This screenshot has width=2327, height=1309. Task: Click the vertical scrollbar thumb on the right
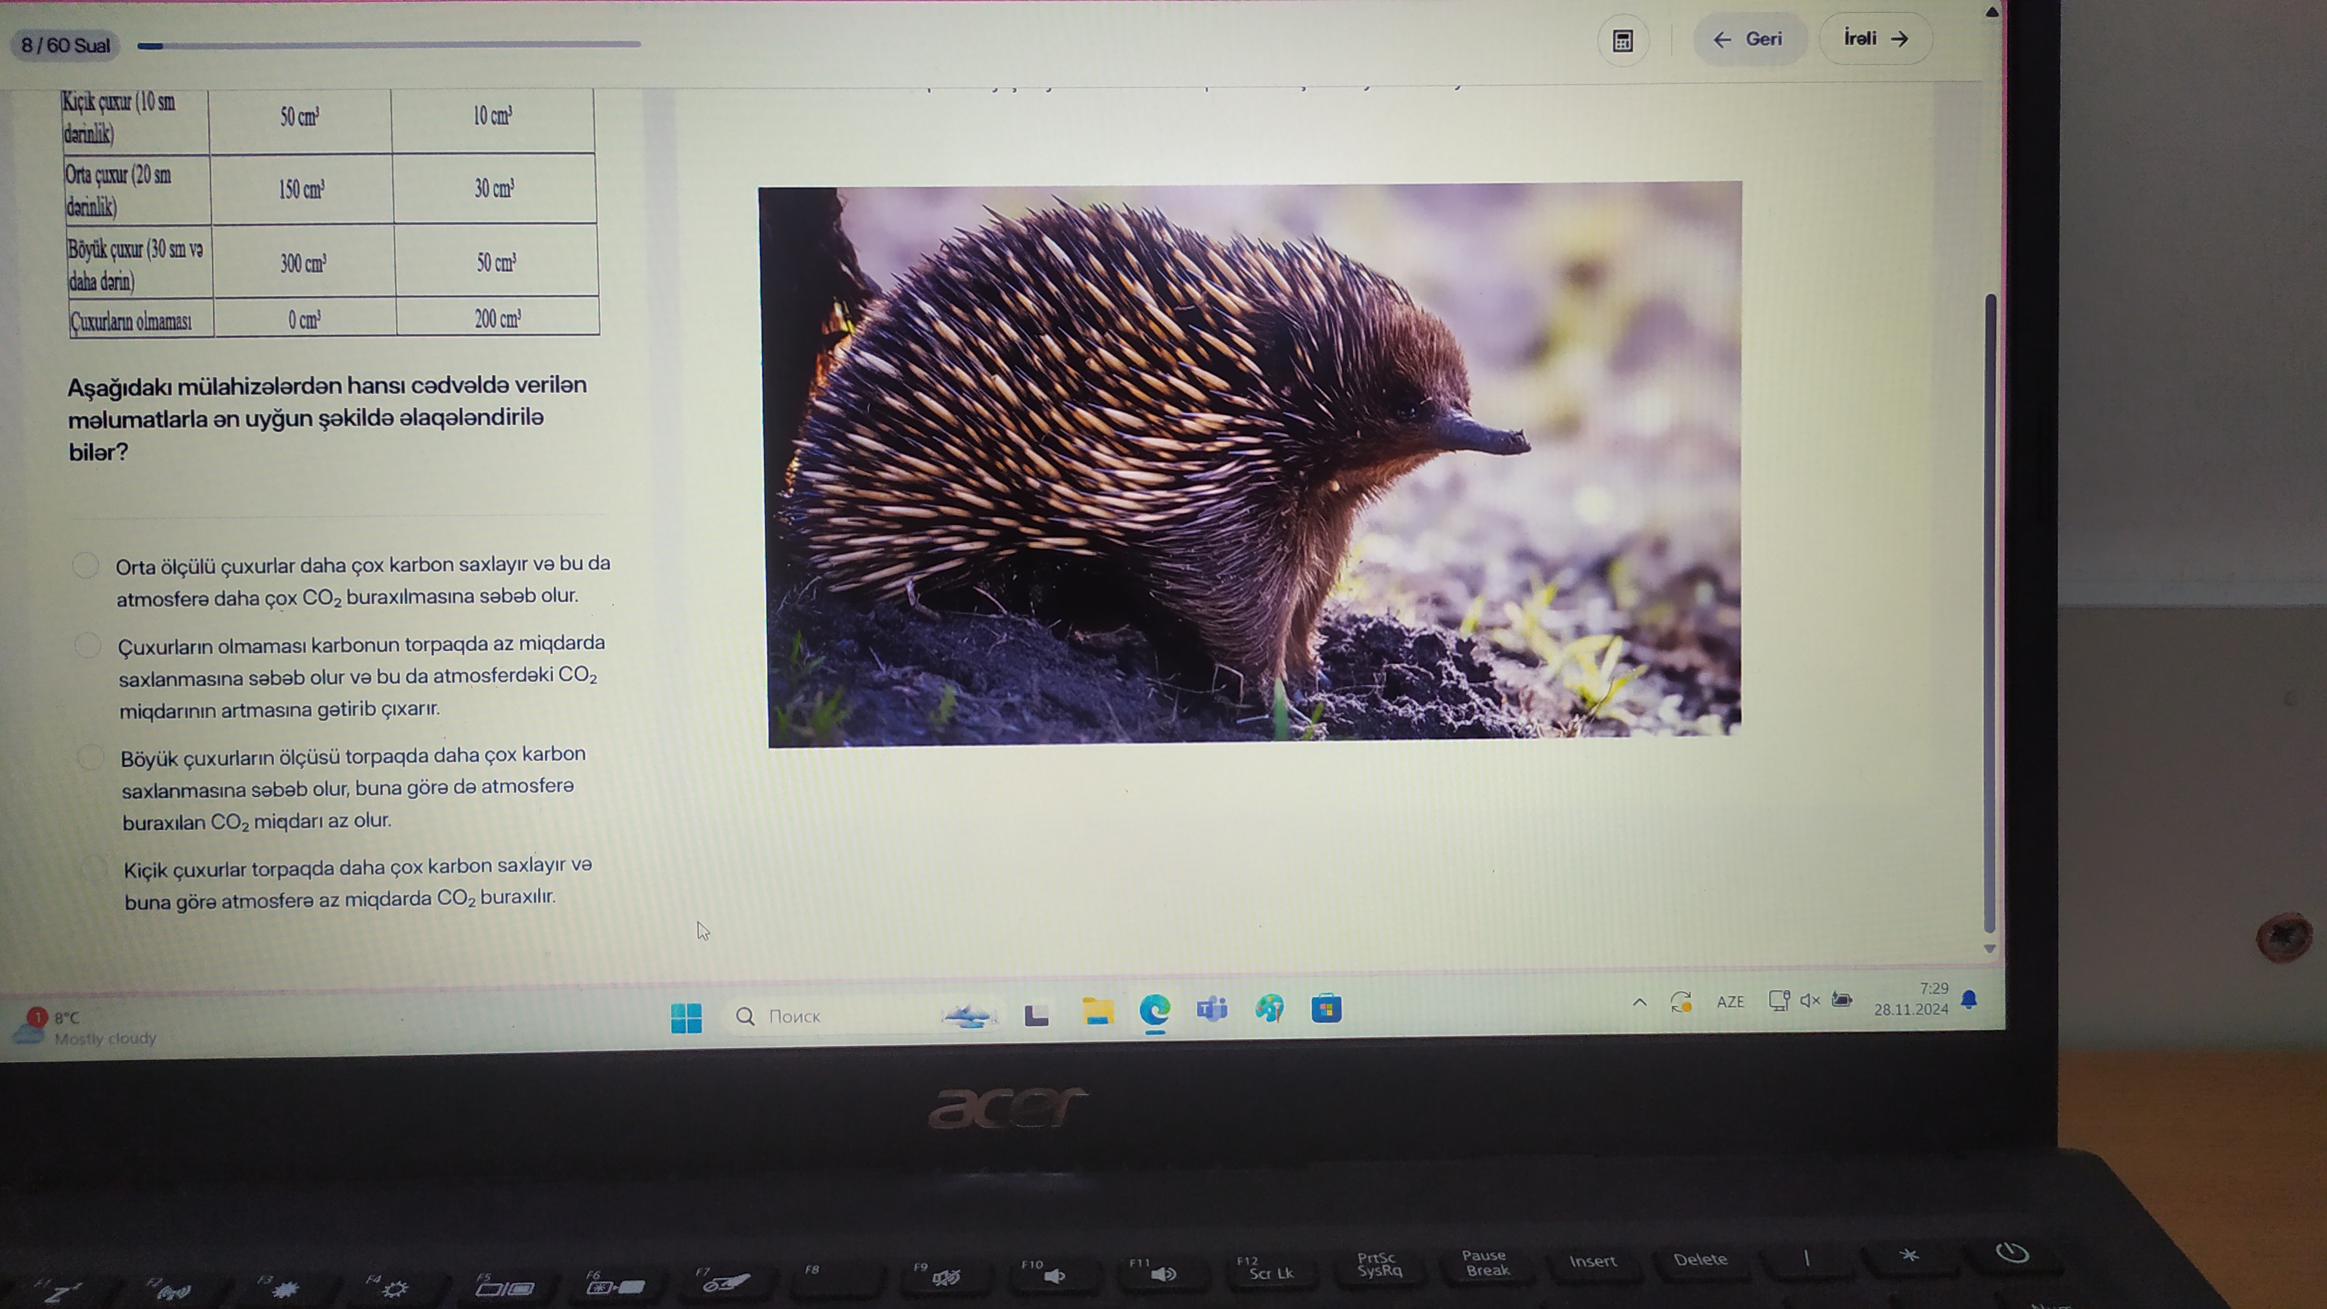click(x=1990, y=613)
